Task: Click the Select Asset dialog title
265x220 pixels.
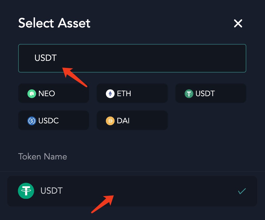Action: [x=54, y=23]
